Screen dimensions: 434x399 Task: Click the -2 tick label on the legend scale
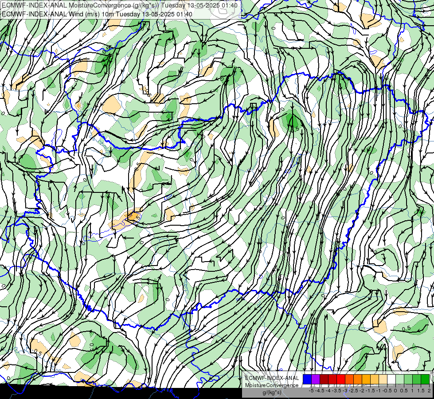[362, 391]
